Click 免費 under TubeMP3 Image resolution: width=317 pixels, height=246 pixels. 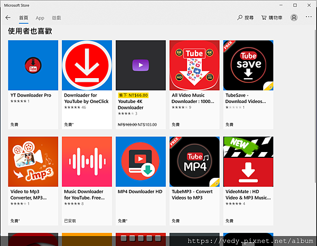[x=175, y=221]
